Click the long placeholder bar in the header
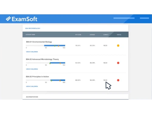152x114 pixels. (x=124, y=18)
